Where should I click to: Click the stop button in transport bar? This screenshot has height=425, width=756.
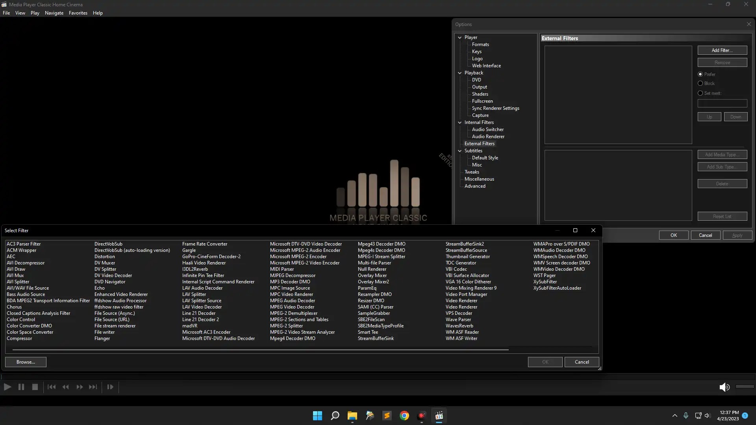tap(35, 386)
